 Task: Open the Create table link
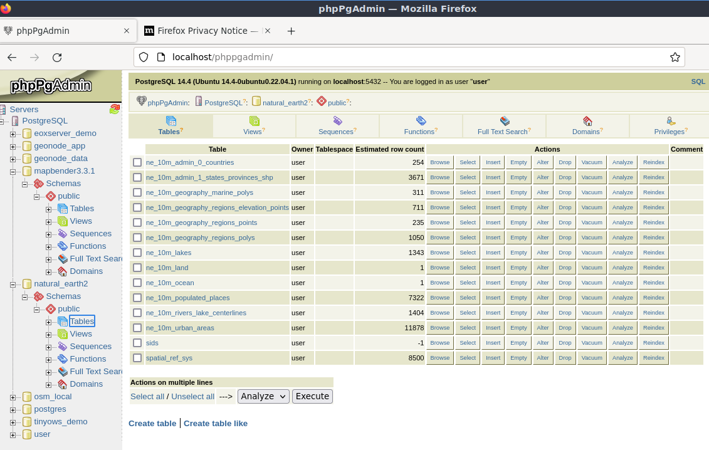(152, 423)
